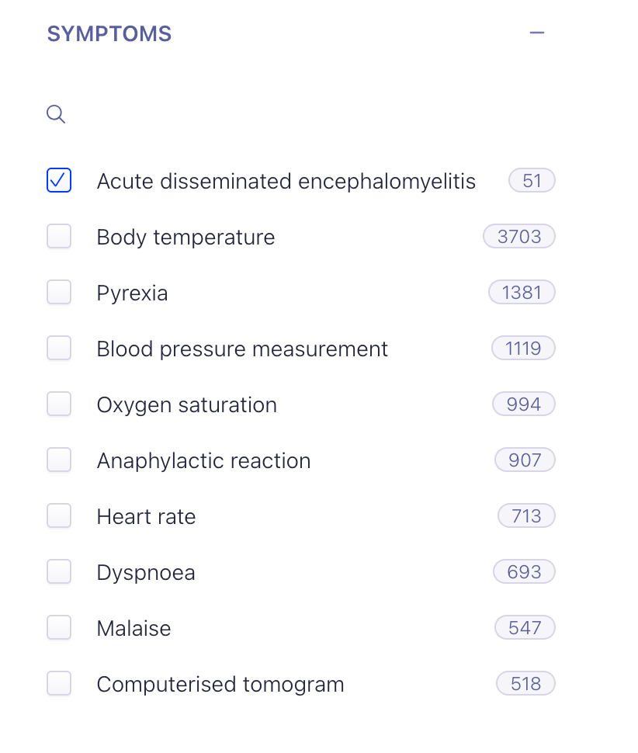Click the Pyrexia label text
This screenshot has height=753, width=638.
tap(132, 293)
